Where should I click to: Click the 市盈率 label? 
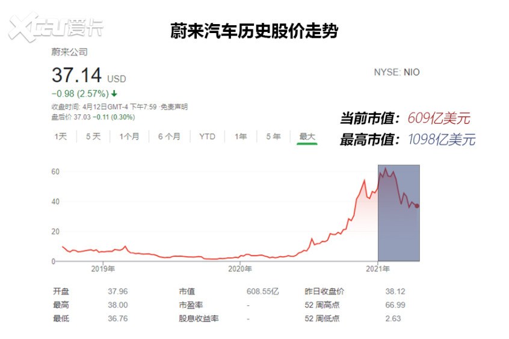point(191,305)
